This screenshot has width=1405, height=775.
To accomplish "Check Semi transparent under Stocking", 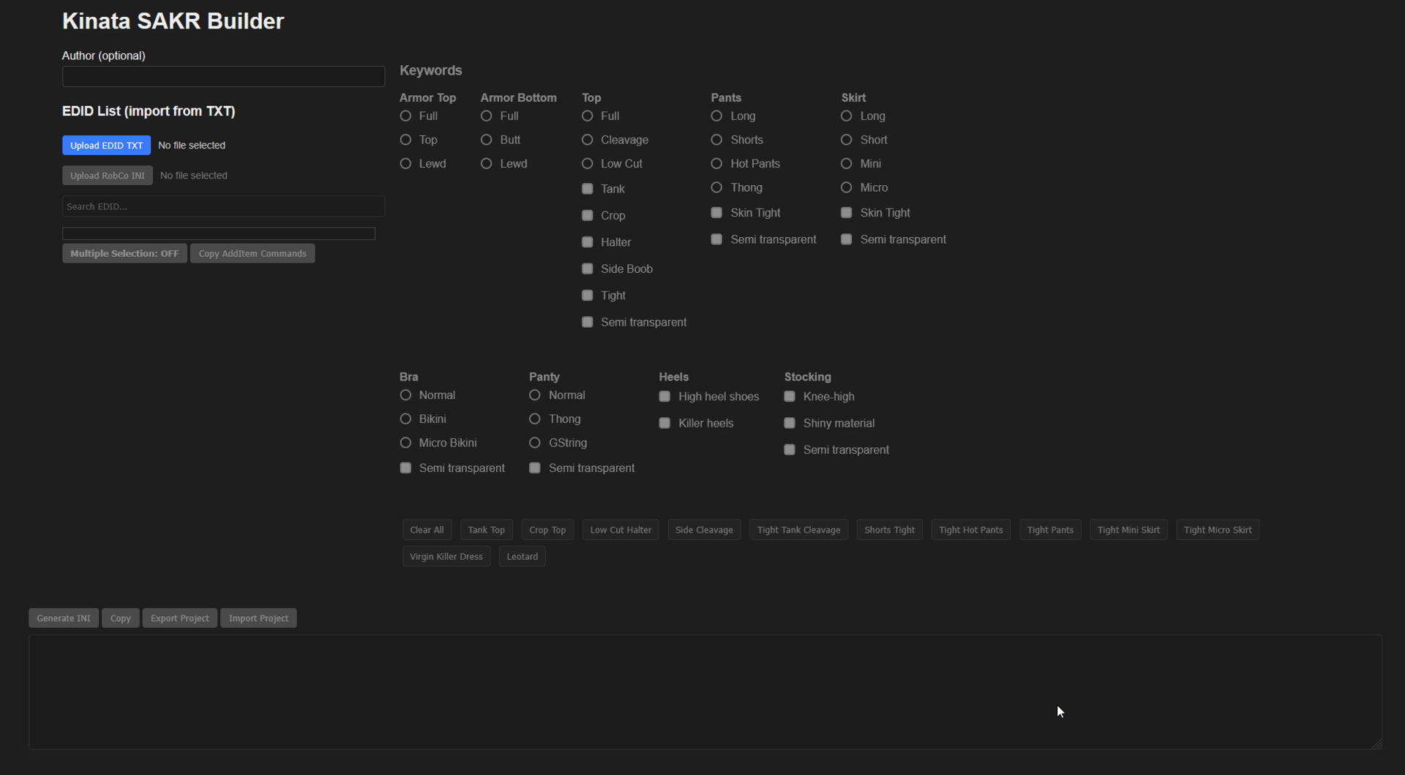I will click(790, 450).
